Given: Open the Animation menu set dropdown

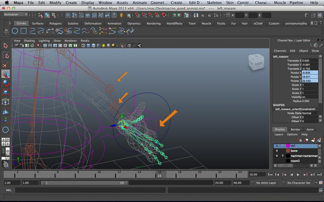Looking at the screenshot, I should click(x=16, y=15).
